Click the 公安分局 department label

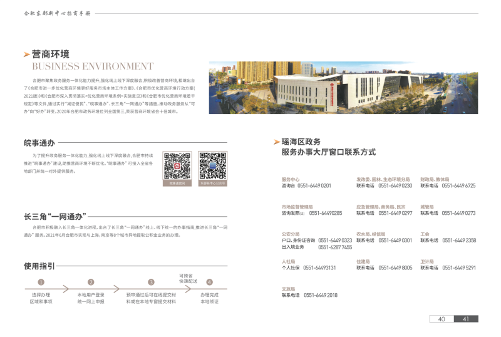pos(291,234)
